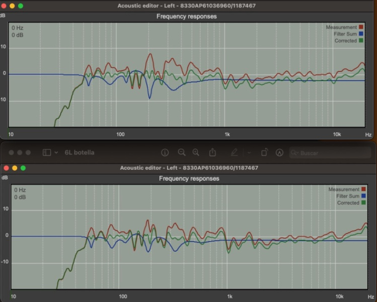Rotate the image with the rotate icon

[x=264, y=153]
